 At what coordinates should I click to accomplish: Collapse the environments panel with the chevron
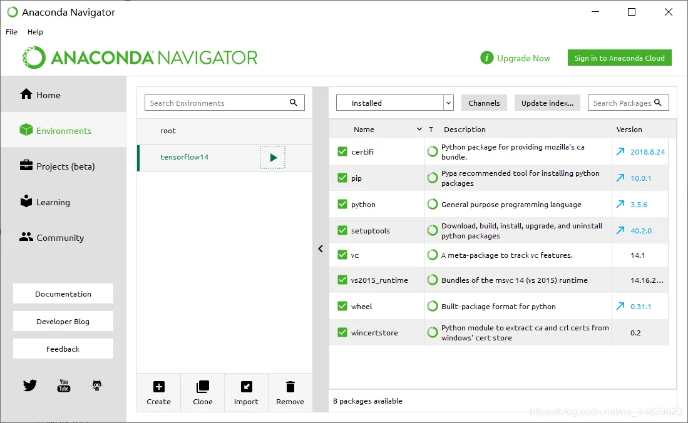click(x=321, y=249)
